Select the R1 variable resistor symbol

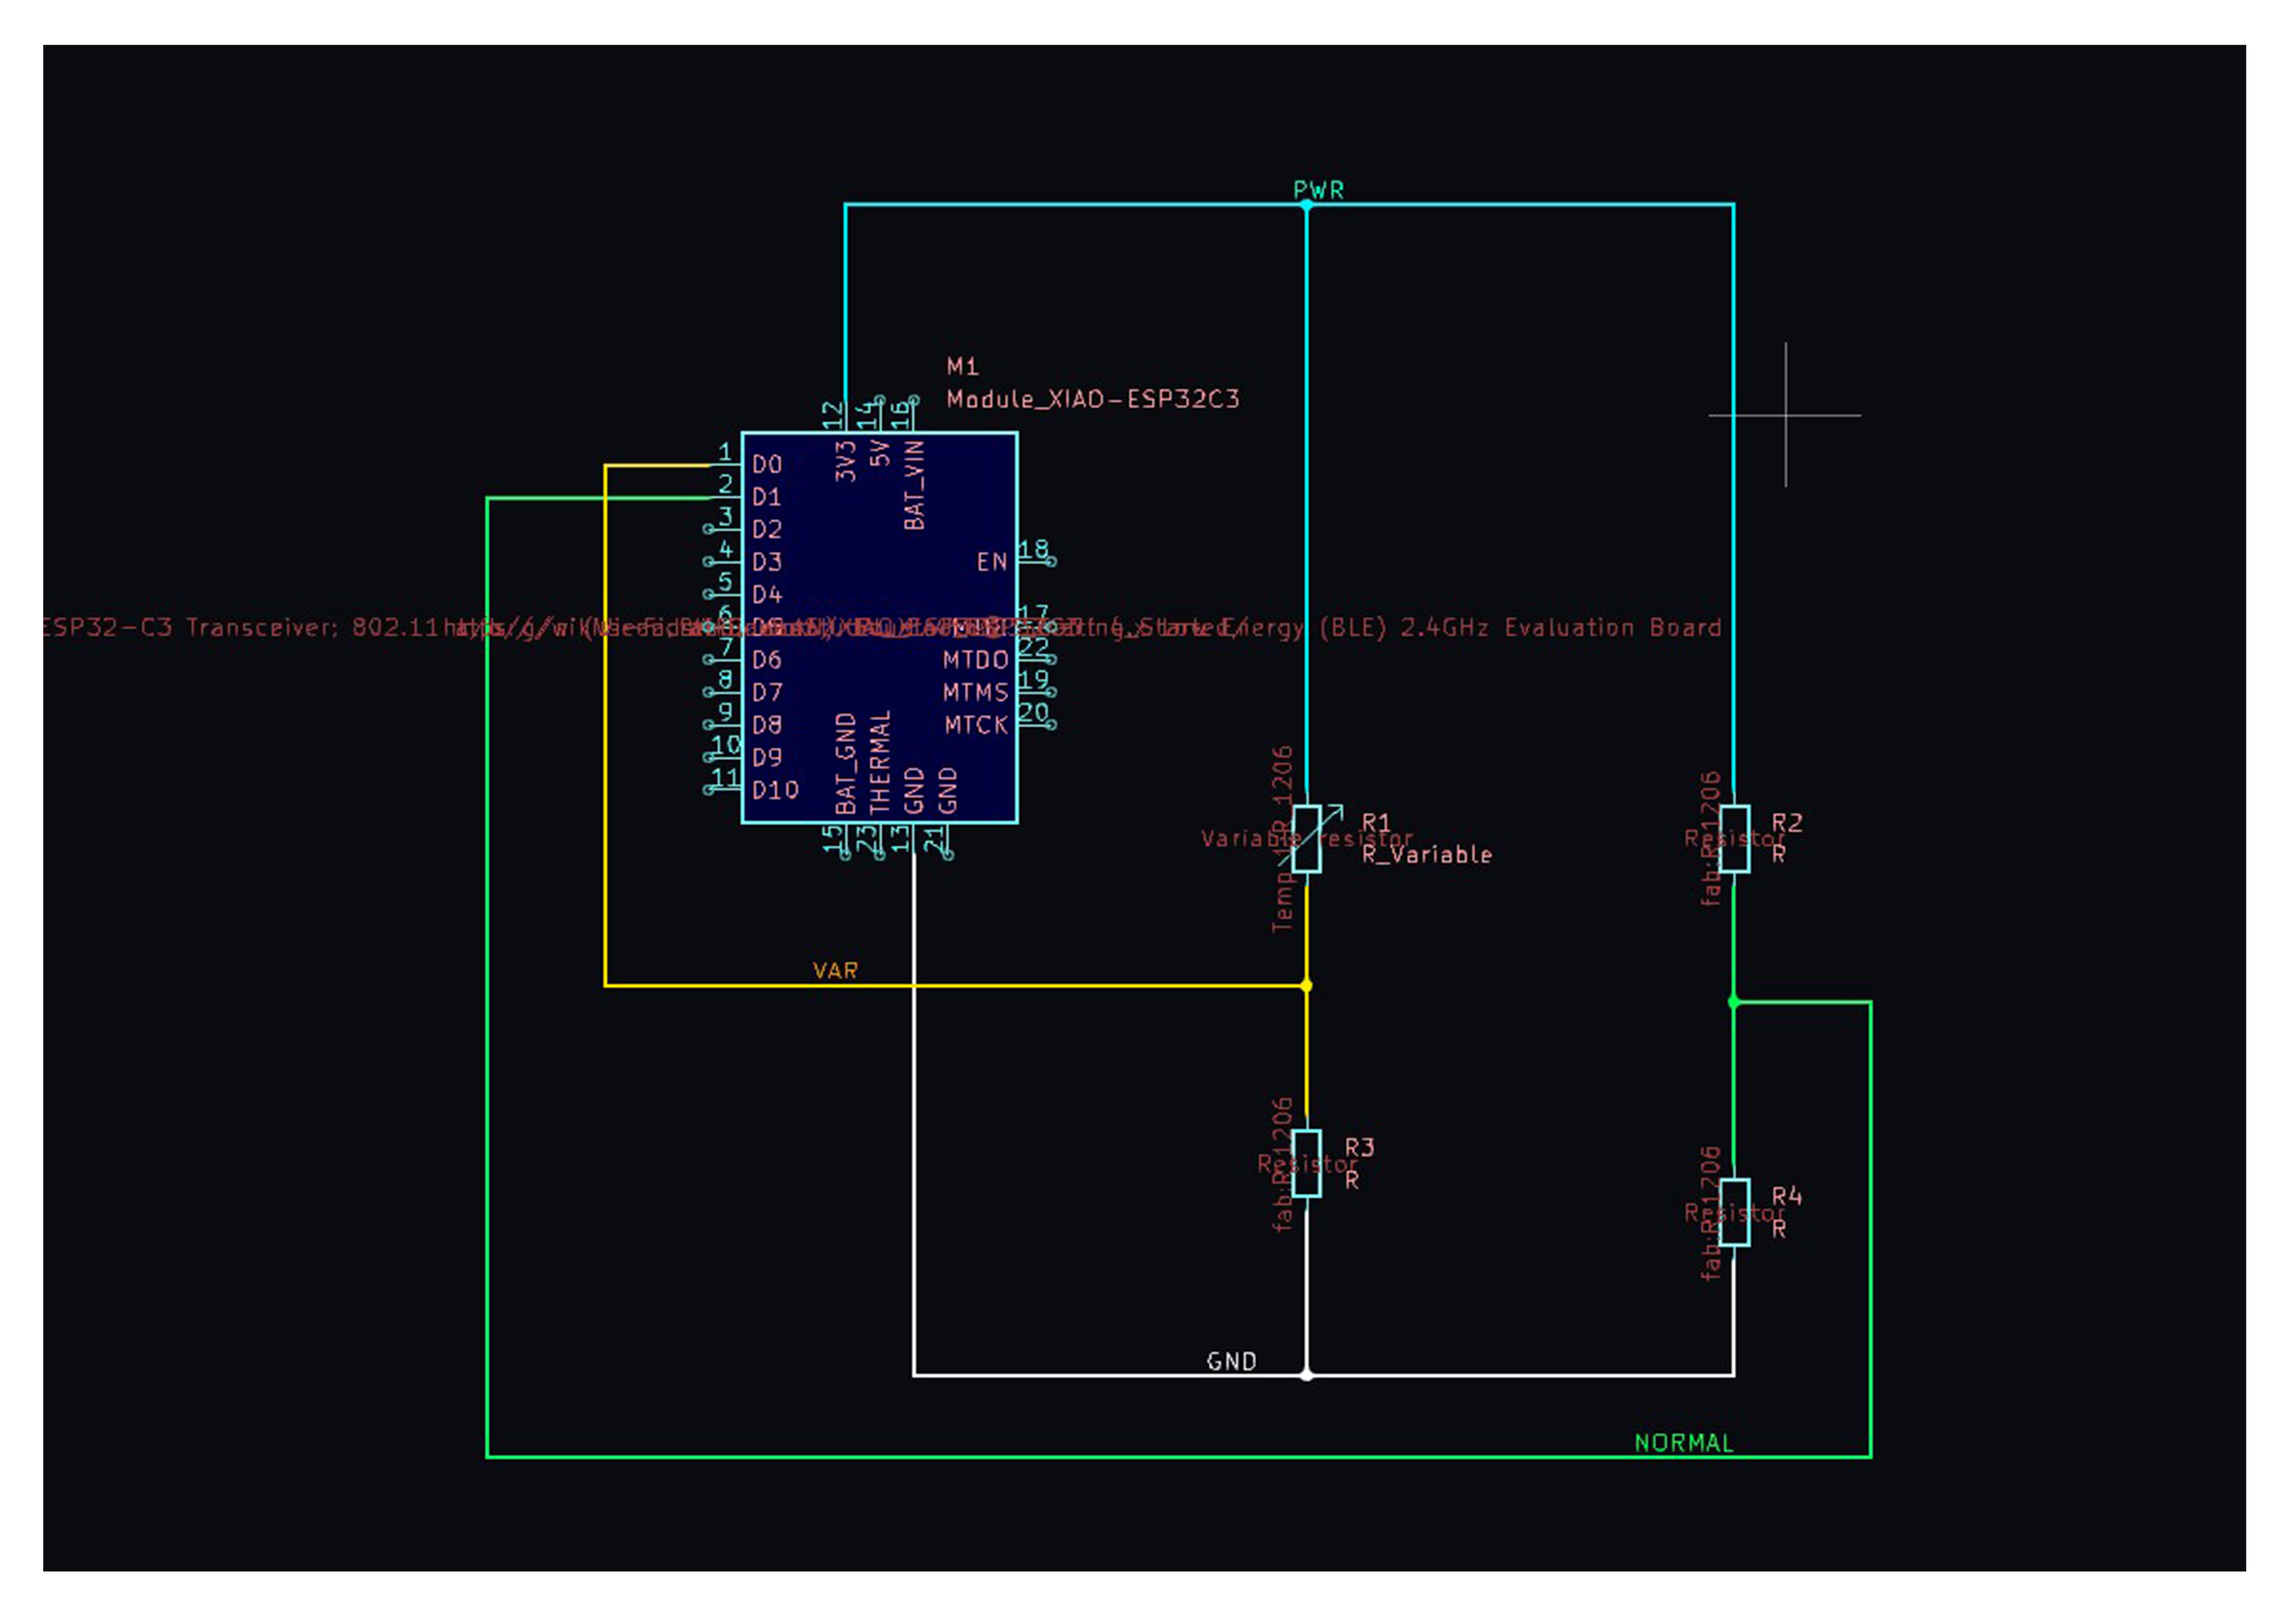tap(1307, 838)
